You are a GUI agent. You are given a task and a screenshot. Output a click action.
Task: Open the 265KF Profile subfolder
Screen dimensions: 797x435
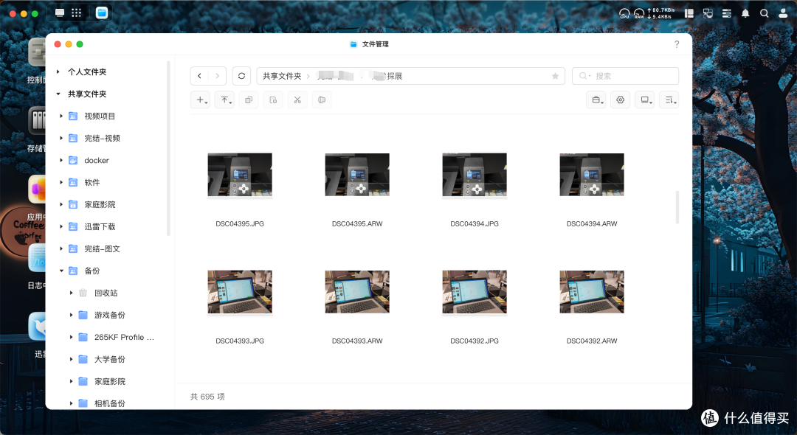pyautogui.click(x=124, y=337)
